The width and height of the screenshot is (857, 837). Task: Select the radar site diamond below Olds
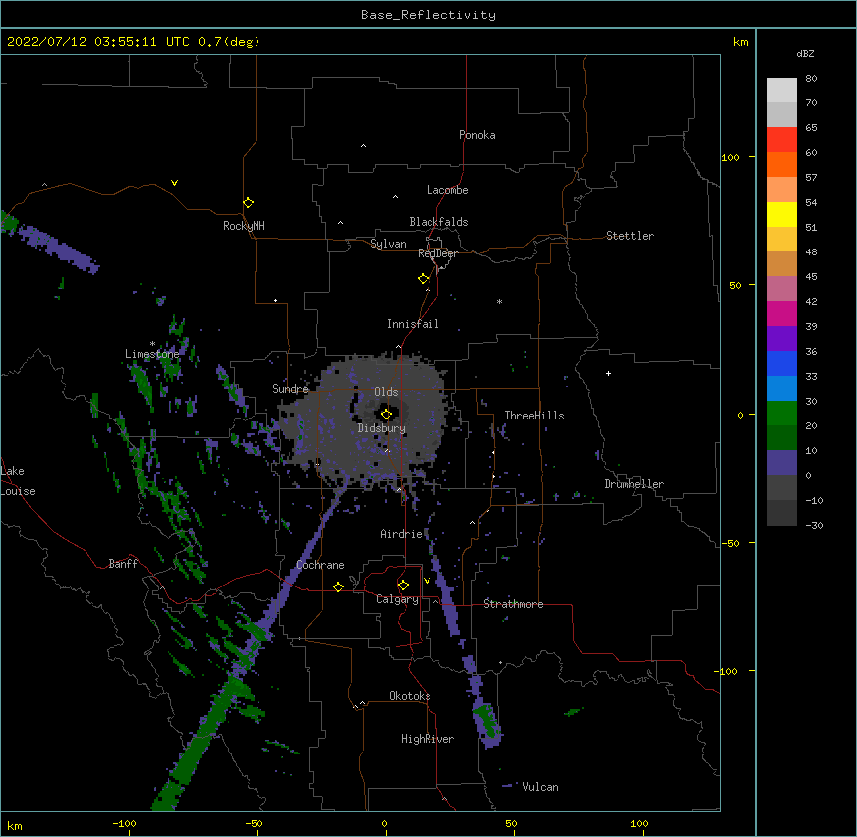[x=386, y=415]
